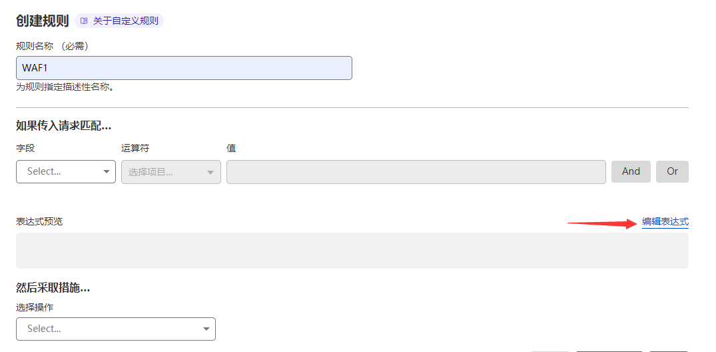This screenshot has height=352, width=716.
Task: Click the caret arrow in 选择操作 dropdown
Action: pyautogui.click(x=206, y=329)
